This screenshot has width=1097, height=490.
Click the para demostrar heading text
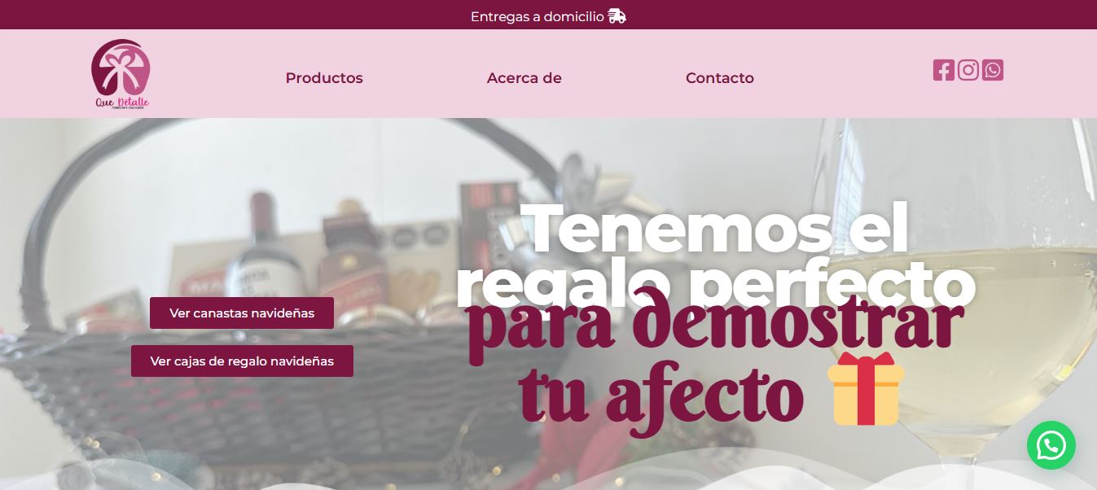click(x=716, y=324)
